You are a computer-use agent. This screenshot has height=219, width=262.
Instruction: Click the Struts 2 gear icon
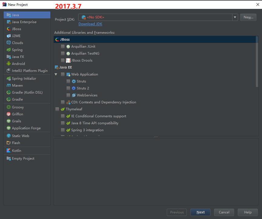[x=74, y=88]
